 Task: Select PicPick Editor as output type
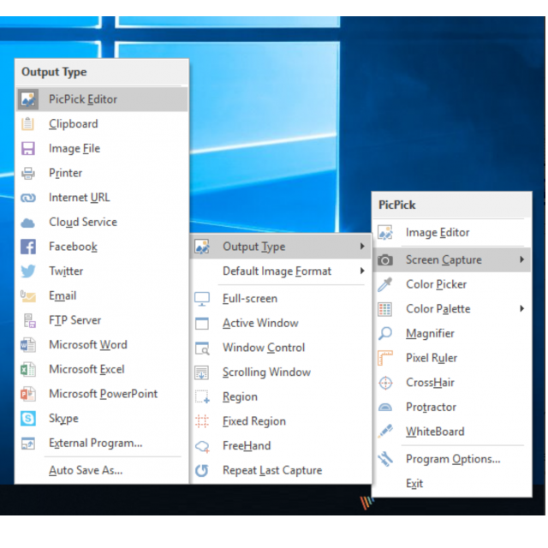coord(102,99)
